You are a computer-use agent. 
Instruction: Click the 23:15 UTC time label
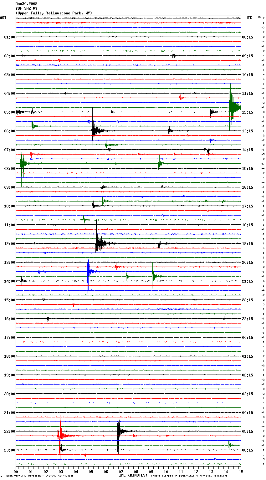248,319
